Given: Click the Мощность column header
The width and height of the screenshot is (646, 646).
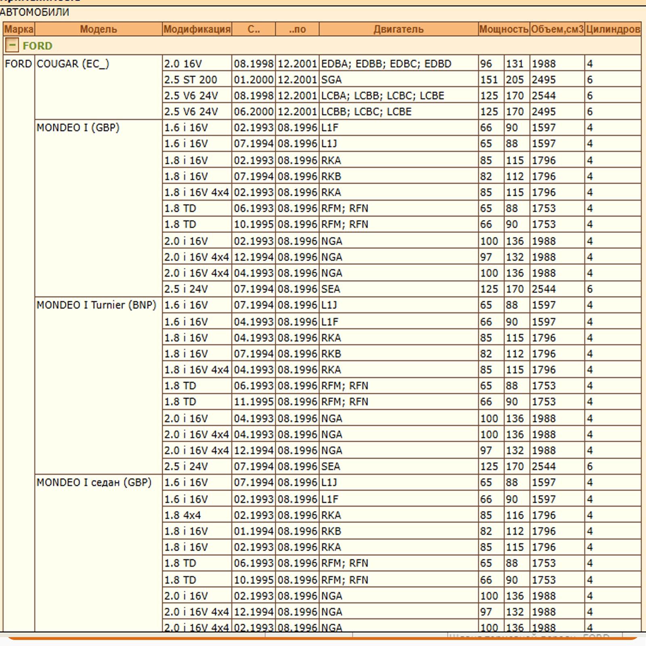Looking at the screenshot, I should coord(504,29).
